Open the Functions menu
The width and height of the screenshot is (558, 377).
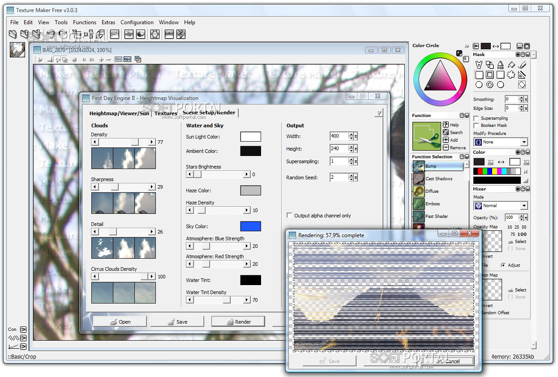pyautogui.click(x=85, y=22)
